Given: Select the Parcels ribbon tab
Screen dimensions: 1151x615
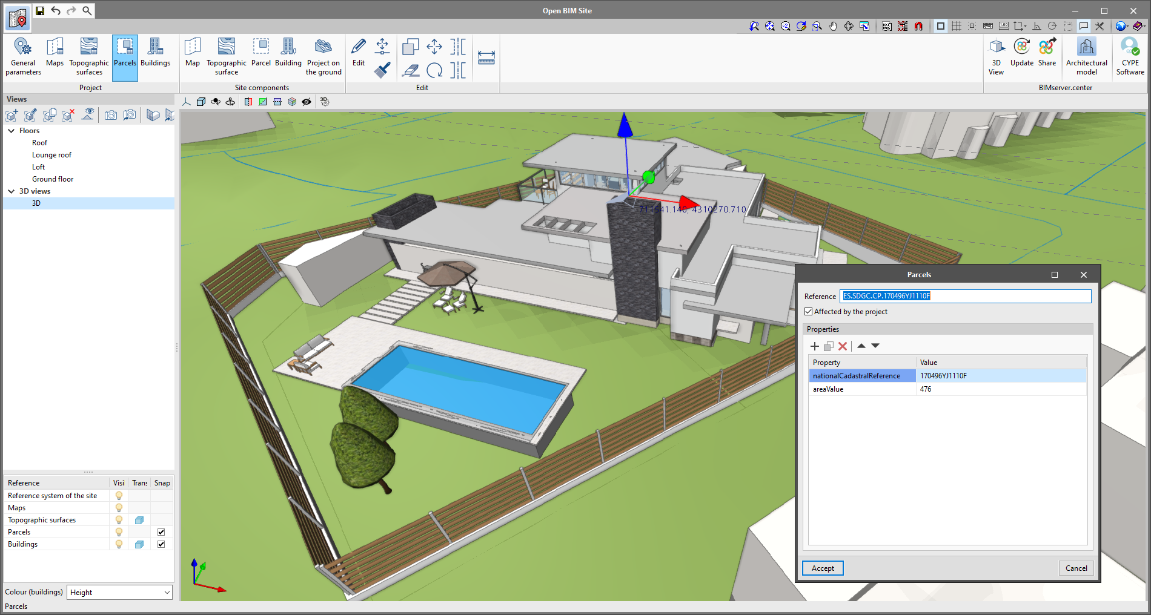Looking at the screenshot, I should point(125,58).
